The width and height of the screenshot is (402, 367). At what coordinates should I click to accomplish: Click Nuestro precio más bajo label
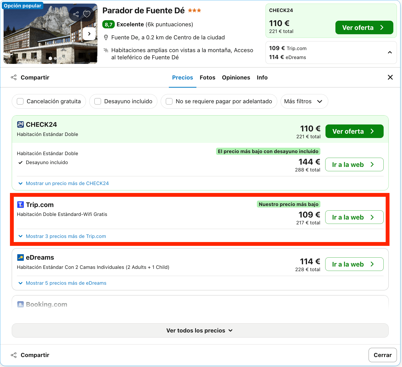288,204
